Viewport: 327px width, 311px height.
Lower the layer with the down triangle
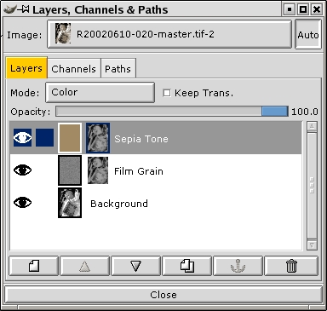tap(135, 266)
